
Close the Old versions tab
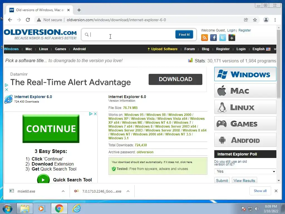(x=68, y=10)
